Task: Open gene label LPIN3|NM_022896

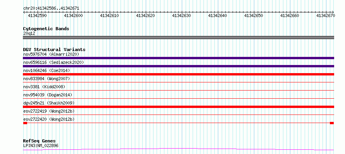Action: point(41,145)
